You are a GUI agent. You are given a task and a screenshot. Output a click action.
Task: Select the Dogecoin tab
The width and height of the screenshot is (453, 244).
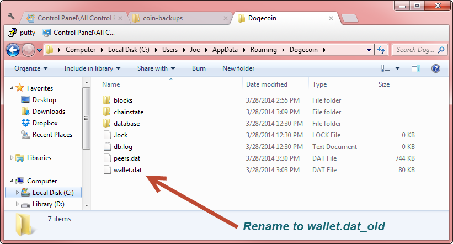[285, 18]
